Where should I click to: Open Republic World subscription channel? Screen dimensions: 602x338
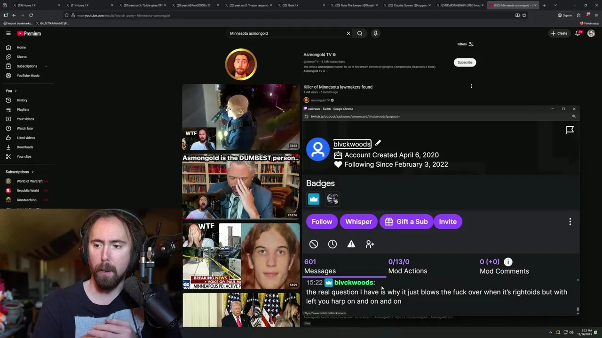tap(28, 191)
